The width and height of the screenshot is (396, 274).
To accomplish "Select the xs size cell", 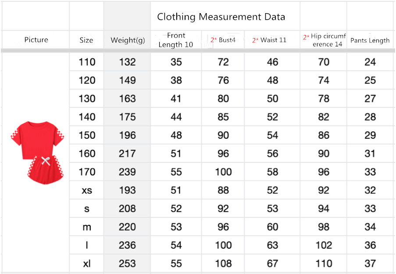I will pyautogui.click(x=87, y=190).
